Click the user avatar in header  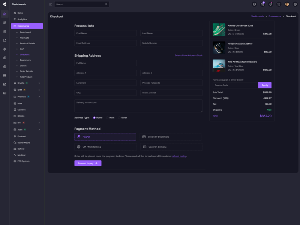287,4
